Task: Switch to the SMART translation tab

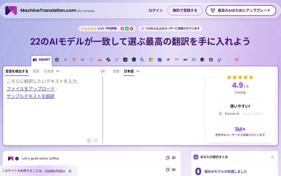Action: 42,60
